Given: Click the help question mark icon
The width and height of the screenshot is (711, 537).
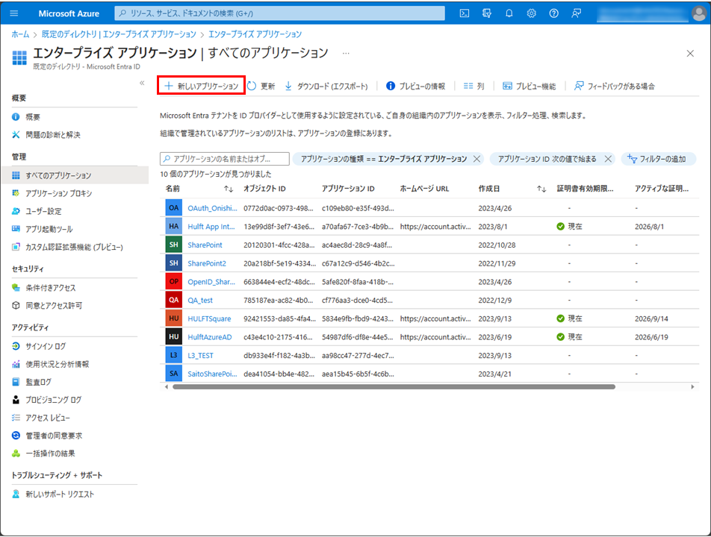Looking at the screenshot, I should pos(553,13).
